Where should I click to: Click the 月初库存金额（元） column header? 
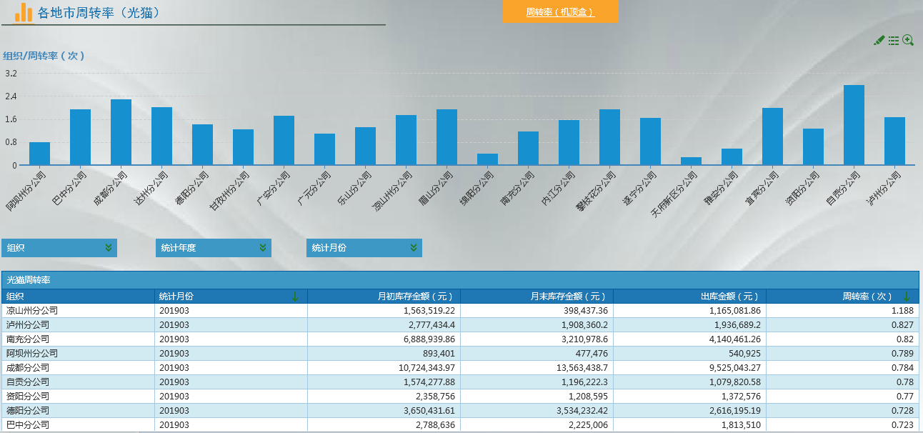click(x=416, y=296)
